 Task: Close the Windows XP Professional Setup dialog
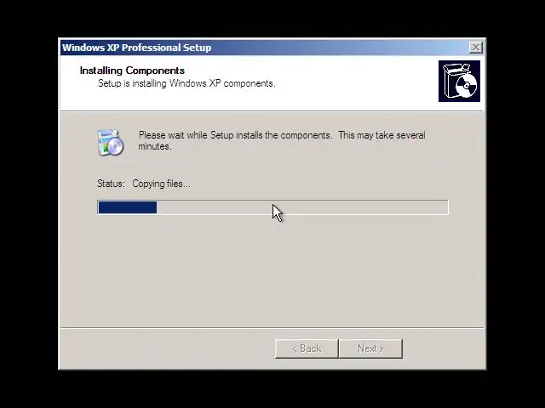click(475, 48)
